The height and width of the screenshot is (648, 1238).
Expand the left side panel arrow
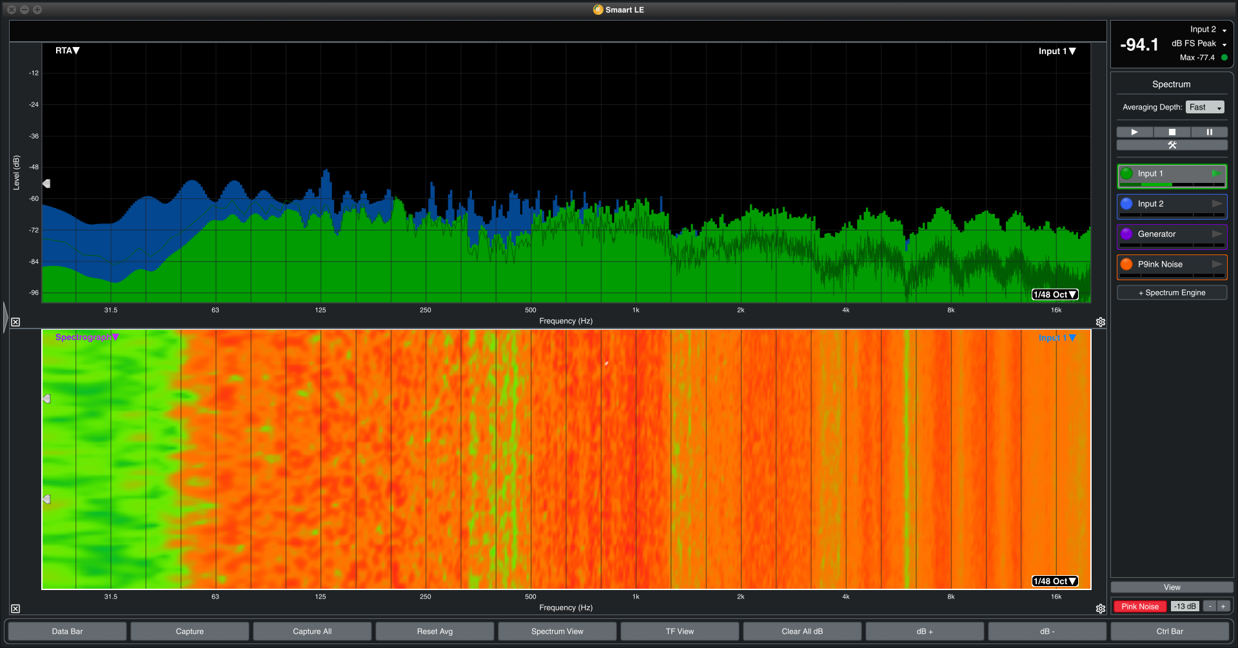pos(5,317)
